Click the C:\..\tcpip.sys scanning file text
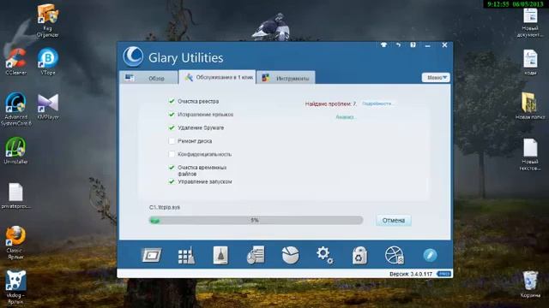 coord(165,207)
